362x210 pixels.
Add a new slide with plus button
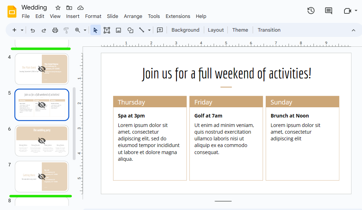[14, 30]
